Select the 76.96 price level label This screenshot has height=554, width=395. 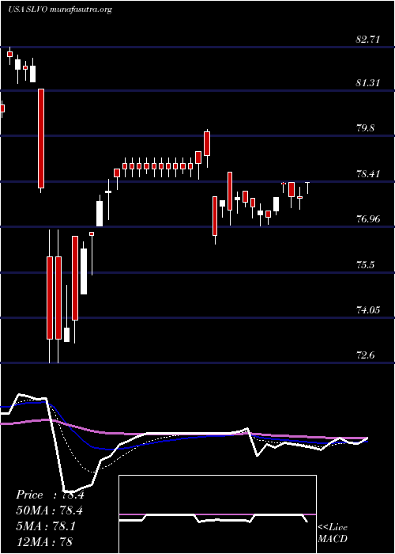click(x=368, y=219)
